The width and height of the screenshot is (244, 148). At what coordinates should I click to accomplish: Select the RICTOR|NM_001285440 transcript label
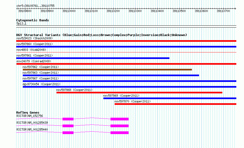coord(32,129)
